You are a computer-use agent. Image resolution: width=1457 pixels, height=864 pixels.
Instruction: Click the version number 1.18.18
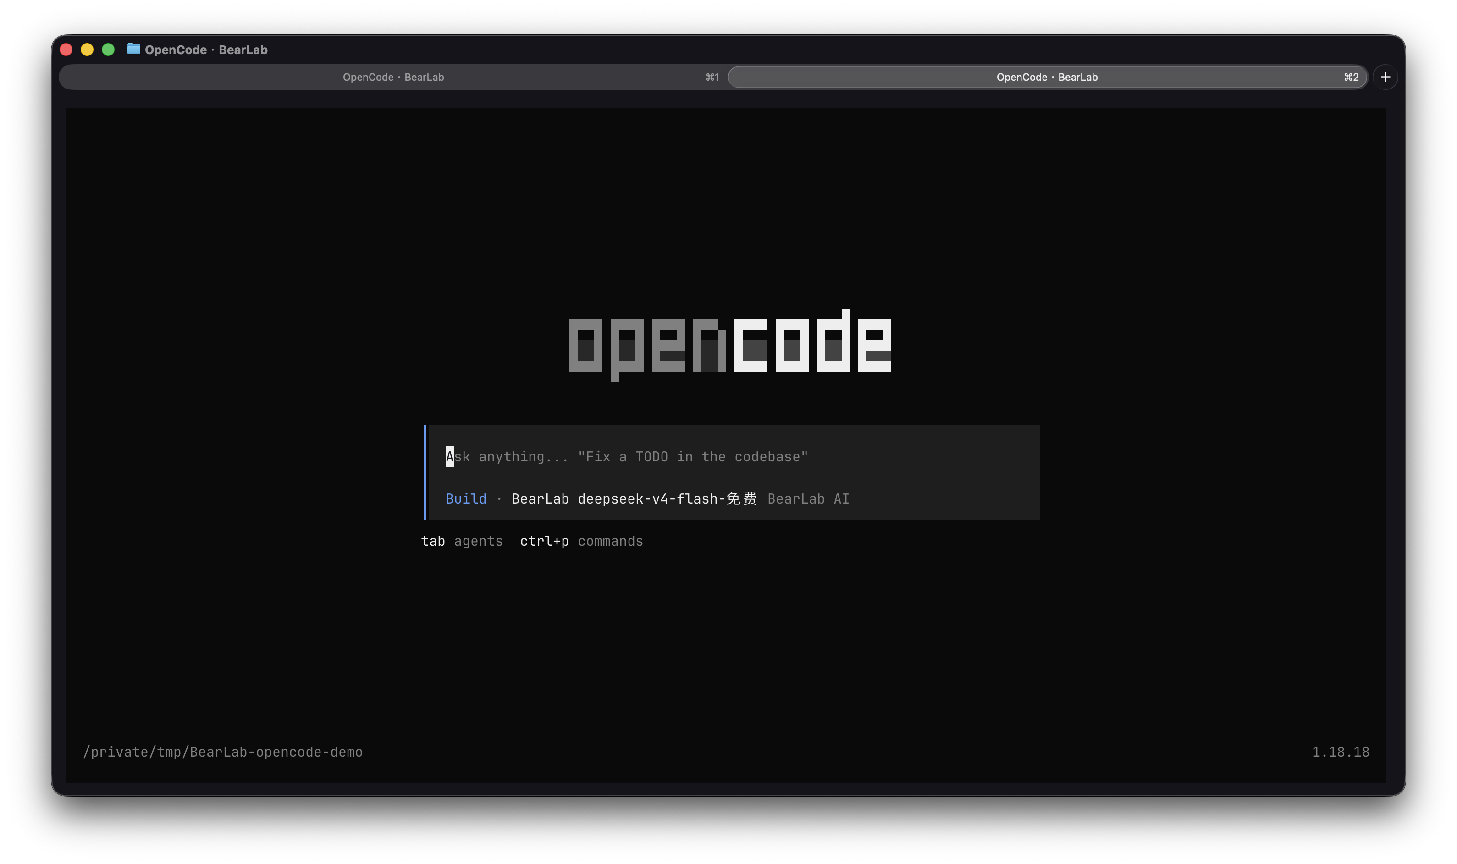point(1340,752)
